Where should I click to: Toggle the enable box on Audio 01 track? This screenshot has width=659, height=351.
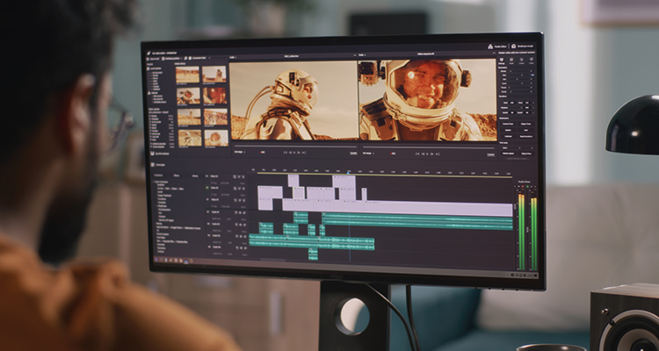point(207,212)
